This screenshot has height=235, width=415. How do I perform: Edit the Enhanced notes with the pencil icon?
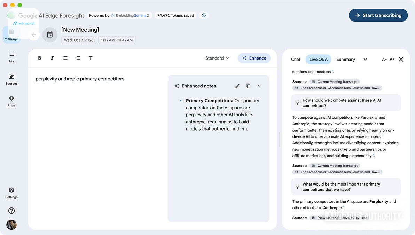coord(237,86)
